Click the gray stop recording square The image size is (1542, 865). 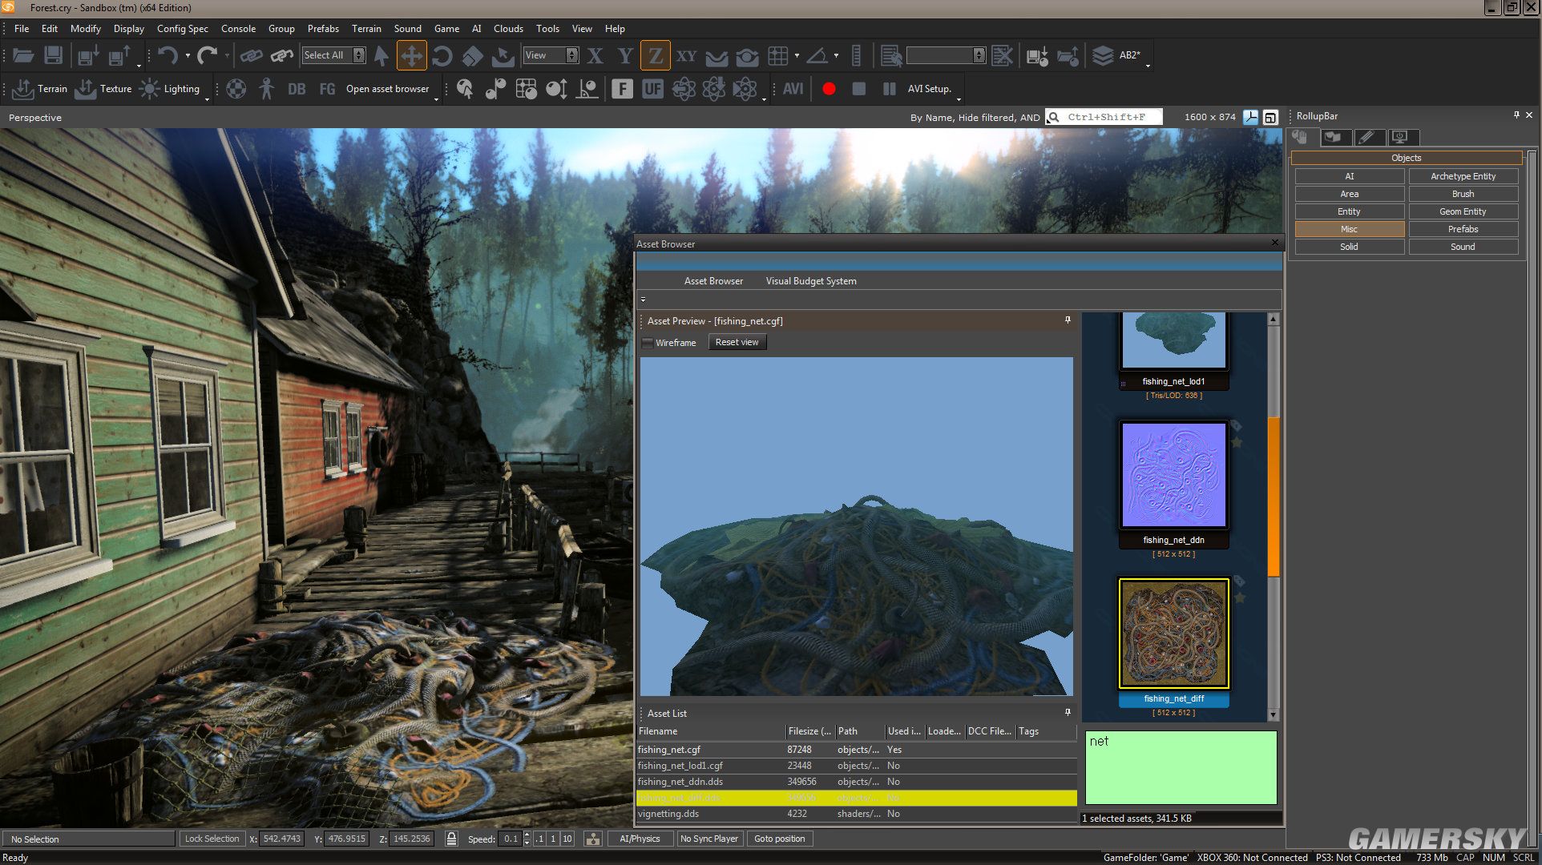click(858, 89)
